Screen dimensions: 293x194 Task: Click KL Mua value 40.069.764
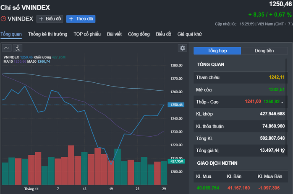pos(208,188)
